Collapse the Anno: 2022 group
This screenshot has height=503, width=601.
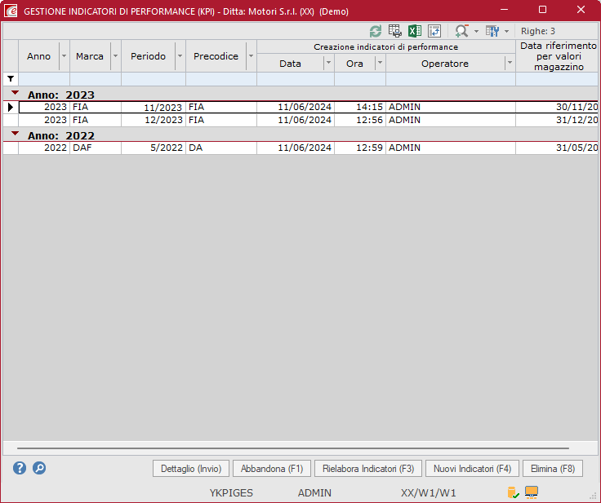16,135
